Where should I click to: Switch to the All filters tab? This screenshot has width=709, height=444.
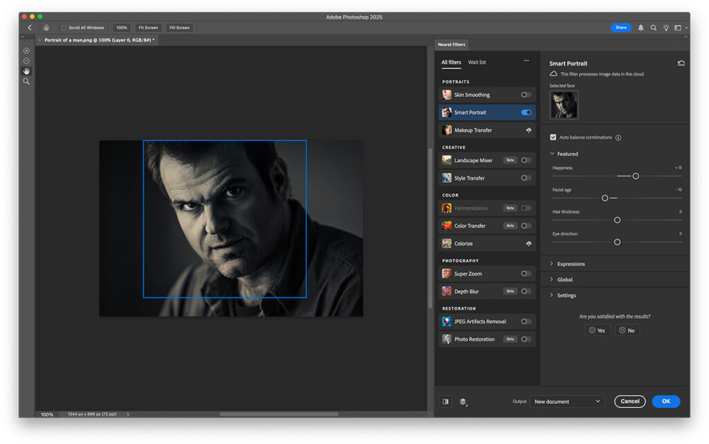[x=451, y=62]
